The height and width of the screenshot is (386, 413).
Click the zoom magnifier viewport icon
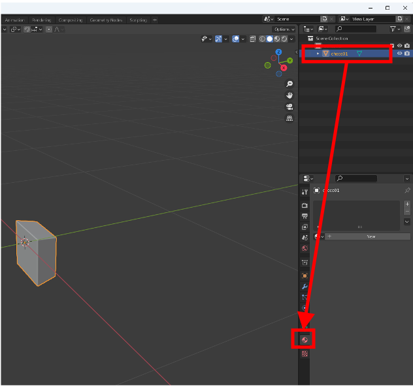289,84
